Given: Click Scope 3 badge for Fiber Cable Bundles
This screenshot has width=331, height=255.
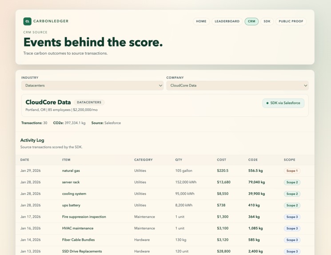Looking at the screenshot, I should click(x=292, y=240).
